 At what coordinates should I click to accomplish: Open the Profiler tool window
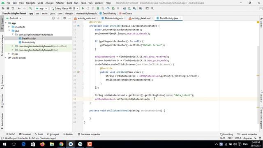click(68, 134)
